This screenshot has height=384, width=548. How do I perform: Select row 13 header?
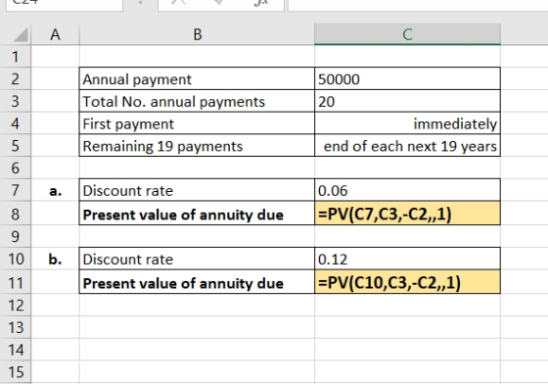click(16, 327)
